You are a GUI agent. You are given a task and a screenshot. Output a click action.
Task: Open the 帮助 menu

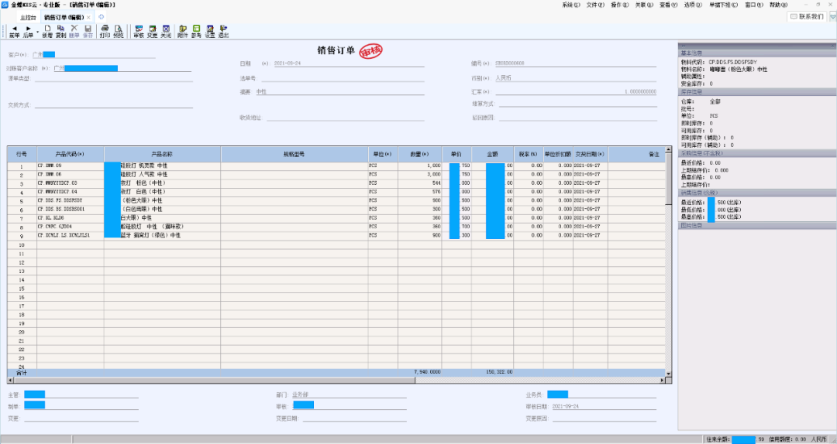click(778, 5)
